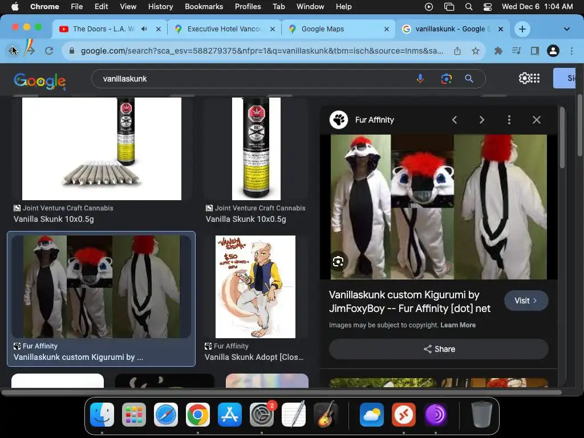The image size is (584, 438).
Task: Click the share page icon in address bar
Action: [457, 51]
